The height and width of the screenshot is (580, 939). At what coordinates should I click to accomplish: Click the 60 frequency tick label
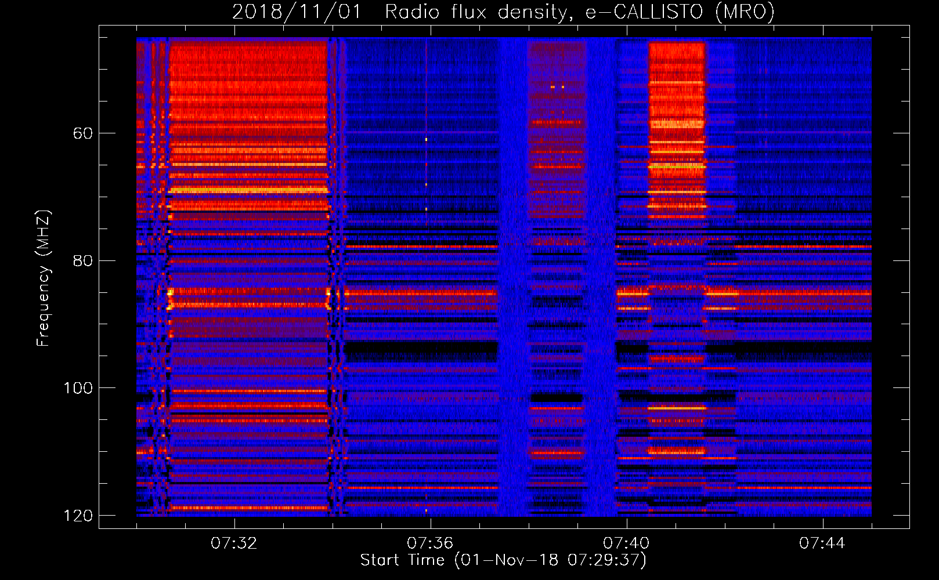coord(83,133)
